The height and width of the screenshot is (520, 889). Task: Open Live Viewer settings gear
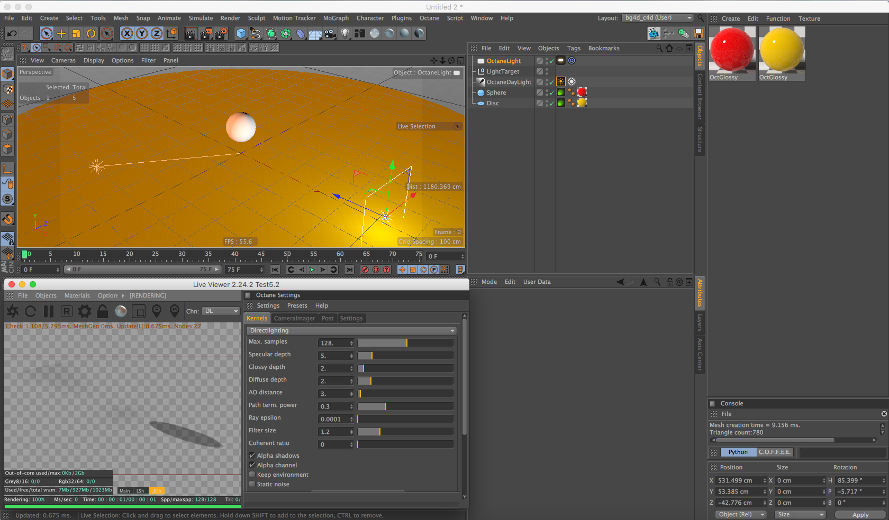[x=85, y=311]
